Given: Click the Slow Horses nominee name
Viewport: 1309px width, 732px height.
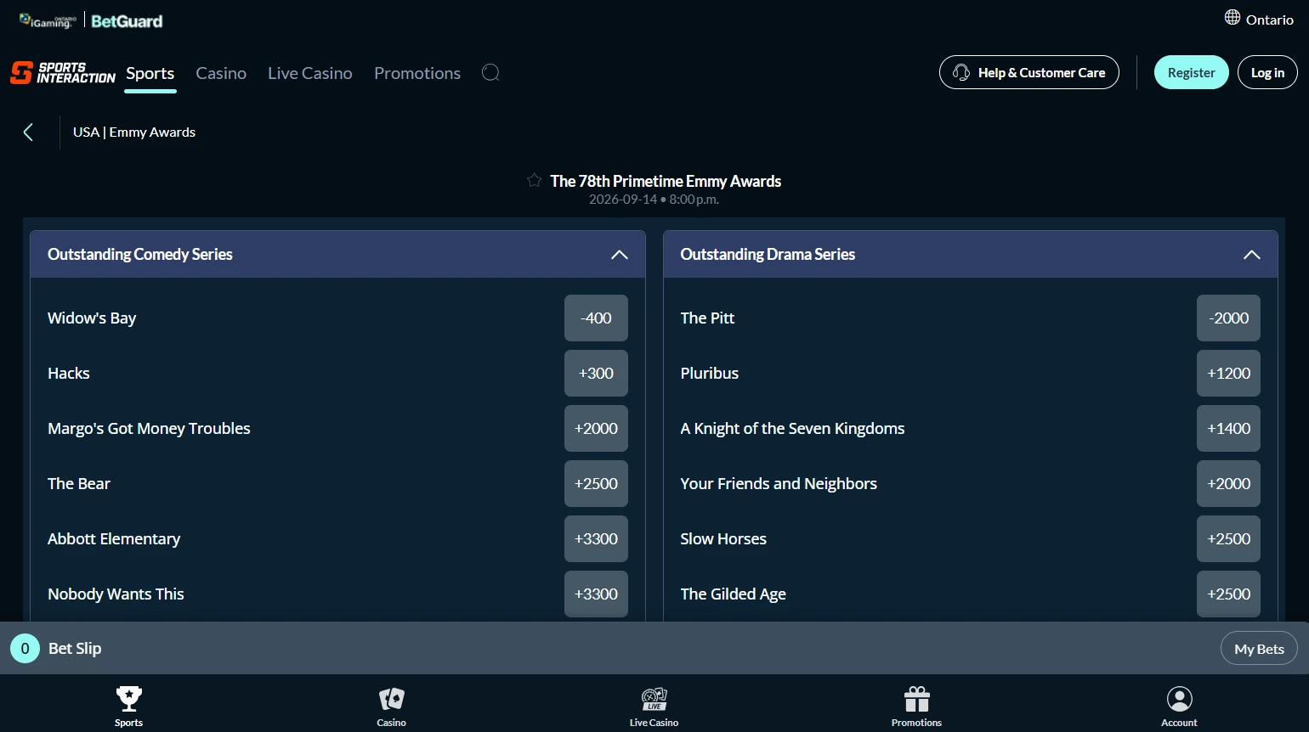Looking at the screenshot, I should (723, 539).
